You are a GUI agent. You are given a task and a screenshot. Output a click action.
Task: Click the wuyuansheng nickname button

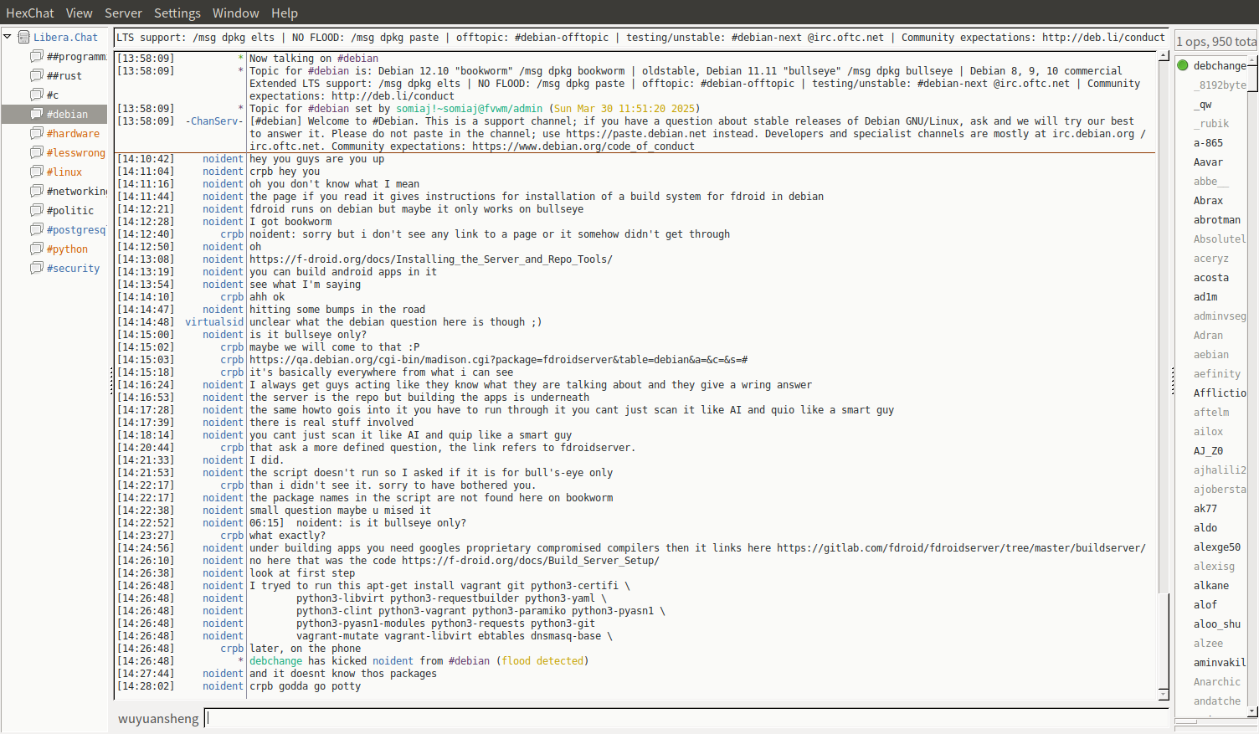tap(158, 719)
